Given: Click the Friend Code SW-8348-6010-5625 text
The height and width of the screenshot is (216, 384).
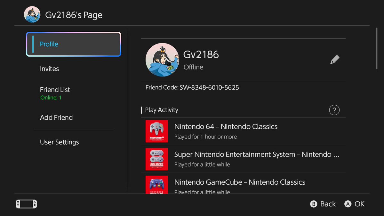Looking at the screenshot, I should pyautogui.click(x=192, y=87).
